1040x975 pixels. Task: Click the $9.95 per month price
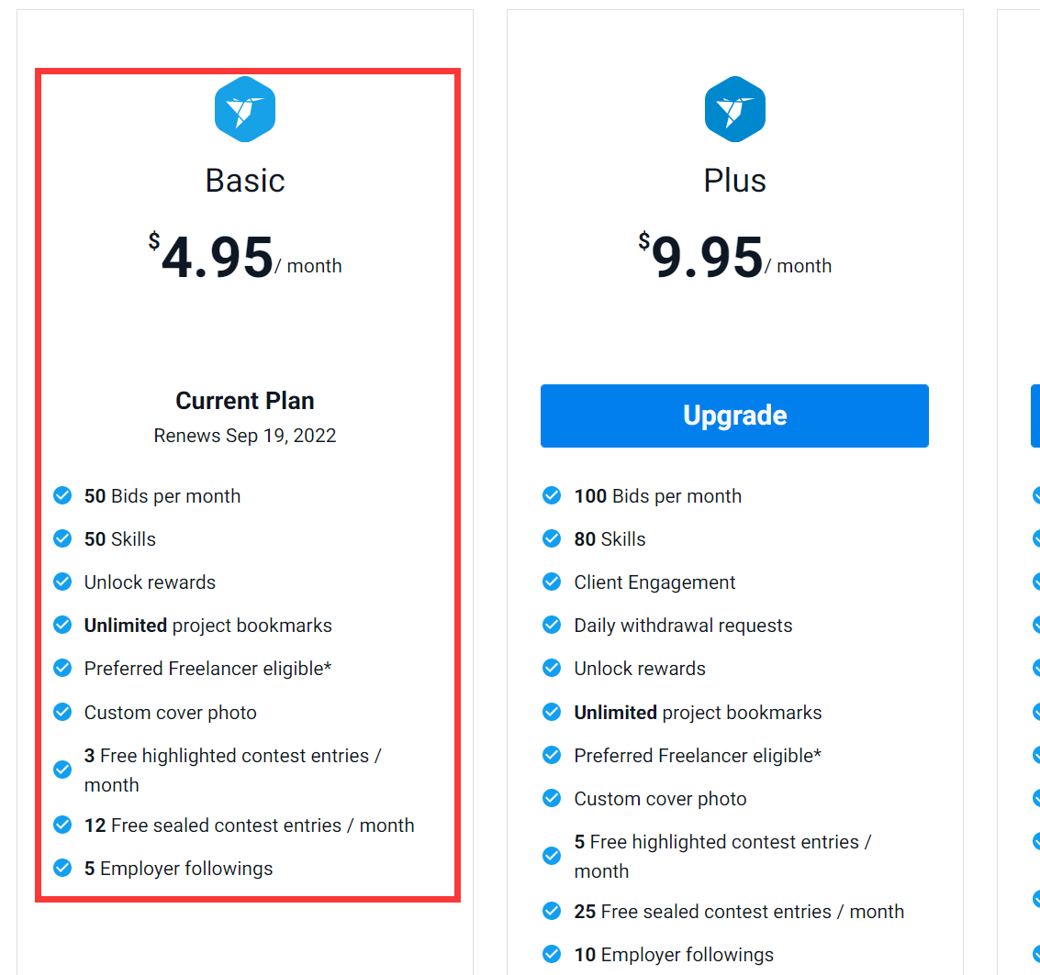tap(734, 258)
